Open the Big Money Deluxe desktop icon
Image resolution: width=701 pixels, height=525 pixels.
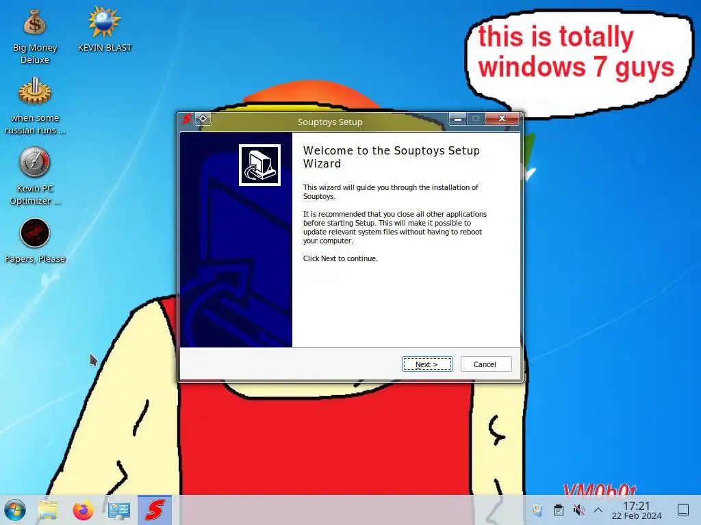(35, 37)
